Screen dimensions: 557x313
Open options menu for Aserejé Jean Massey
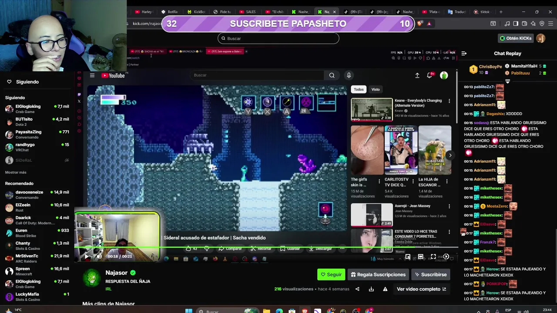pos(449,206)
